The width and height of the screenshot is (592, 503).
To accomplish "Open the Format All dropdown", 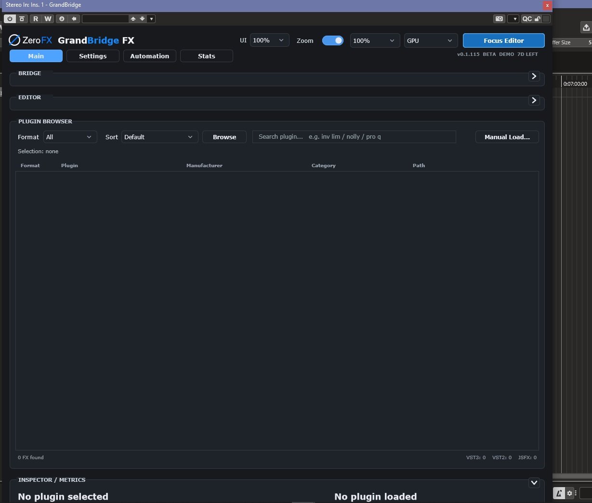I will tap(70, 137).
